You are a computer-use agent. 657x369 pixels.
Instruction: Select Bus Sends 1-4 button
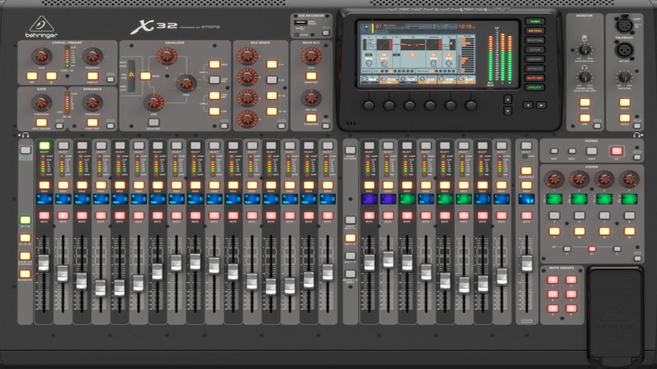[272, 64]
